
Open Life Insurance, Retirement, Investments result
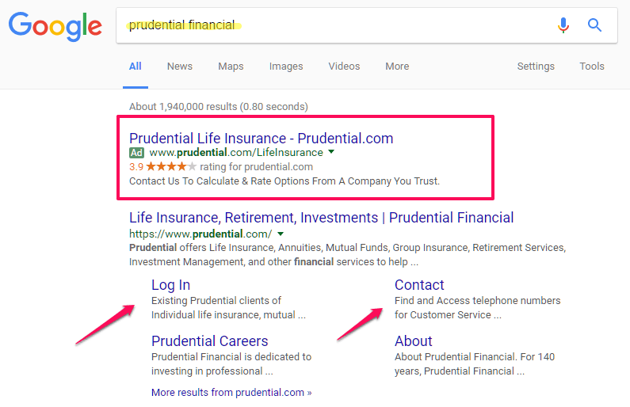[321, 217]
